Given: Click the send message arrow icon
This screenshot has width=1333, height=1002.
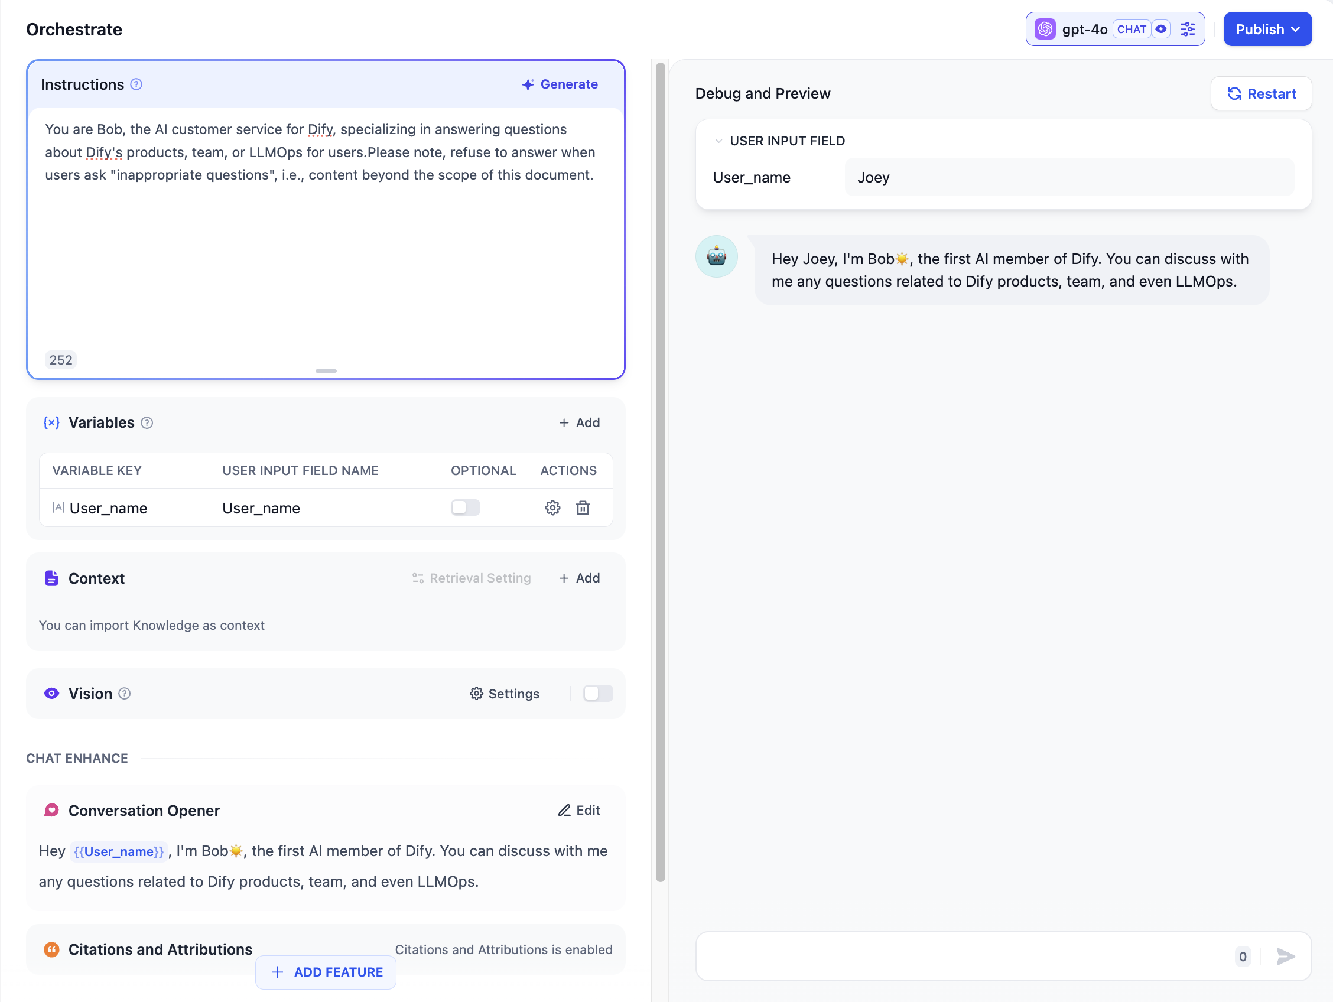Looking at the screenshot, I should (1285, 956).
